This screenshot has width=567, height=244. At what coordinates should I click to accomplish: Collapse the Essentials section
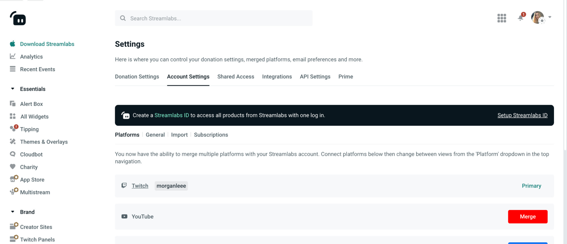[x=12, y=89]
